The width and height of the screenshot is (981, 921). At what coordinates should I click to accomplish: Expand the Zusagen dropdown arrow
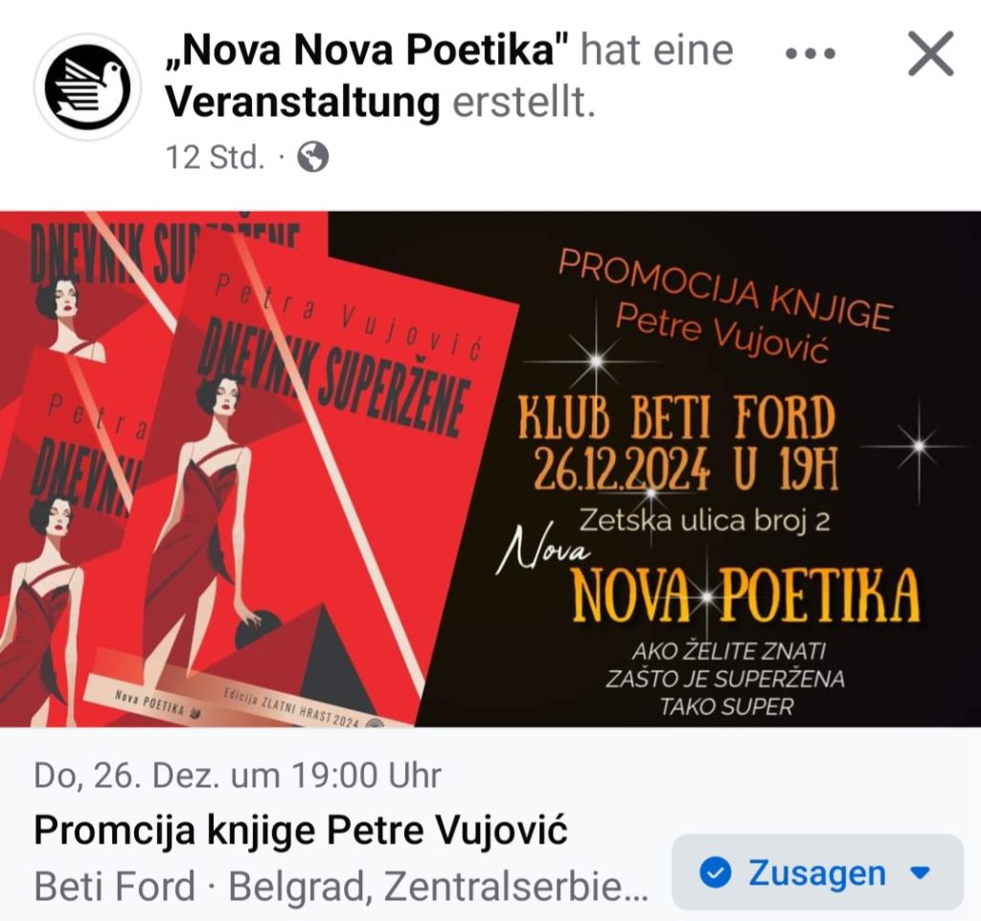click(x=920, y=872)
